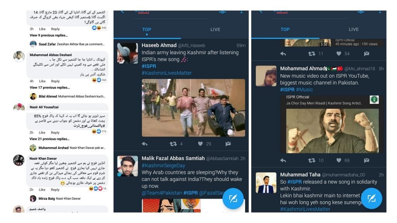Screen dimensions: 397x223
Task: Tap compose tweet button in middle panel
Action: point(233,199)
